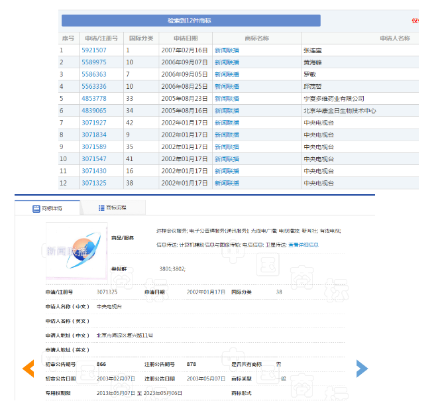Click 中央电视台 in row 7
The image size is (444, 411).
coord(319,123)
